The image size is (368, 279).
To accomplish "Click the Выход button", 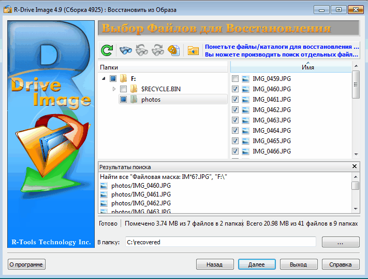I will click(x=299, y=264).
